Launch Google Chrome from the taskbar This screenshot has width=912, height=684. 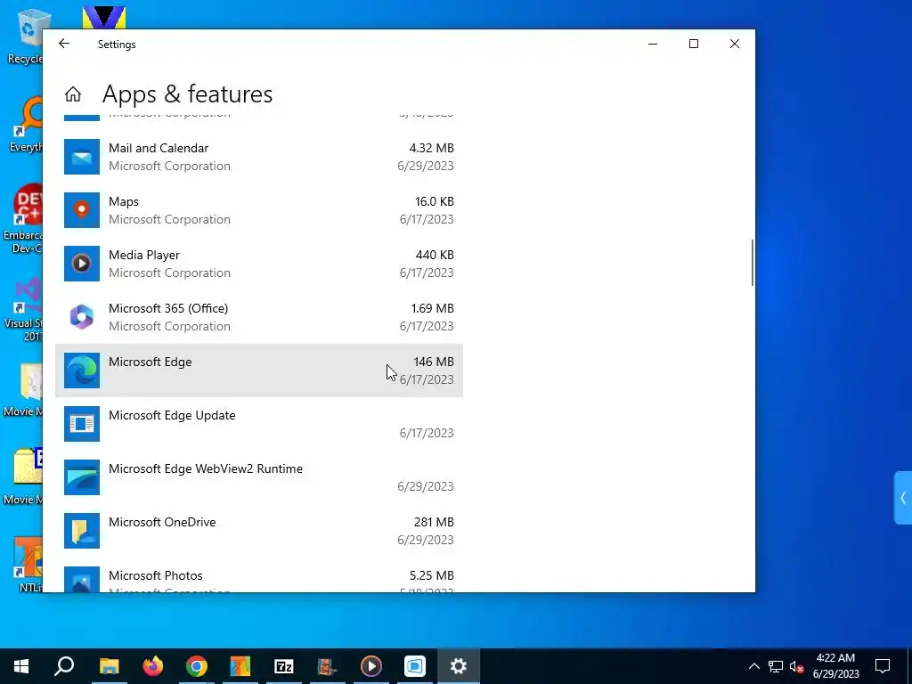tap(197, 666)
